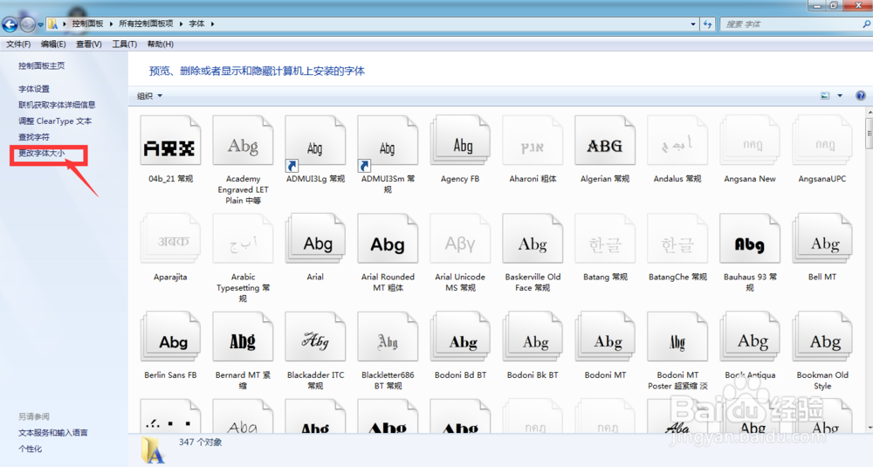This screenshot has width=873, height=467.
Task: Open the 编辑(E) menu
Action: point(53,44)
